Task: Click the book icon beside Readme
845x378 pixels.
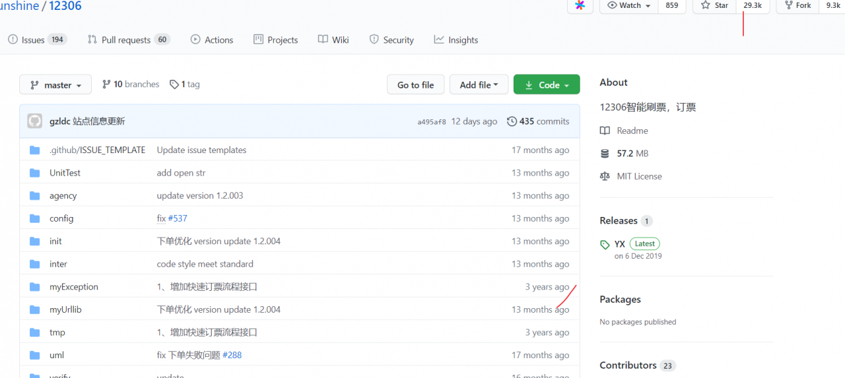Action: 605,131
